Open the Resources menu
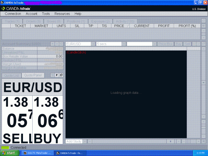 (62, 14)
